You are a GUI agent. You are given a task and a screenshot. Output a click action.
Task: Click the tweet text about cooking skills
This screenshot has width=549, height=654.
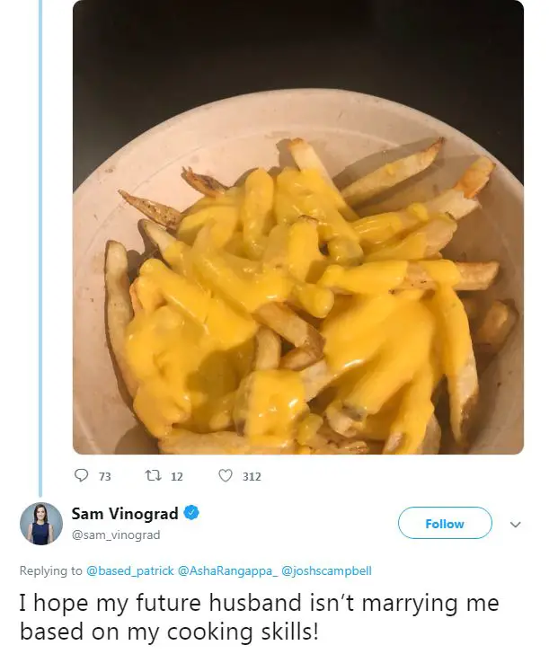(259, 617)
